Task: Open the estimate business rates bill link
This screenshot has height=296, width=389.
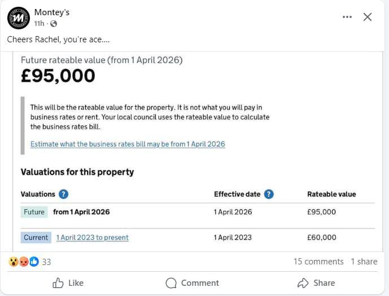Action: (128, 144)
